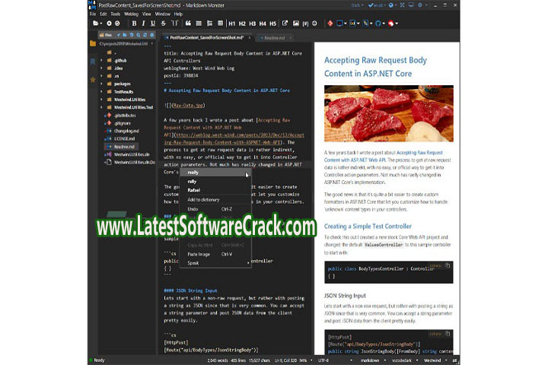Apply Italic formatting from toolbar
Viewport: 548px width, 365px height.
144,24
